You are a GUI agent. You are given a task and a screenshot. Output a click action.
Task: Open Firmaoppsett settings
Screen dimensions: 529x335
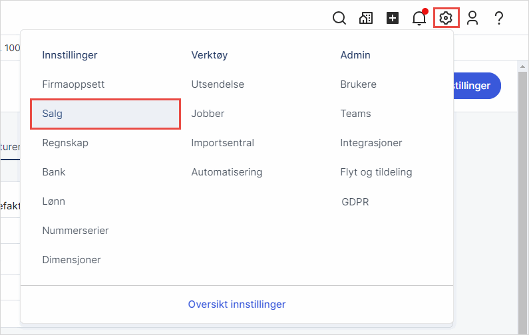(x=73, y=84)
